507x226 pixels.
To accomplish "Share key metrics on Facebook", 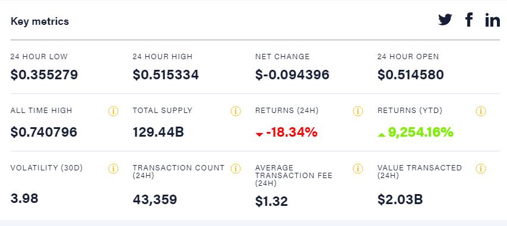I will [x=469, y=20].
